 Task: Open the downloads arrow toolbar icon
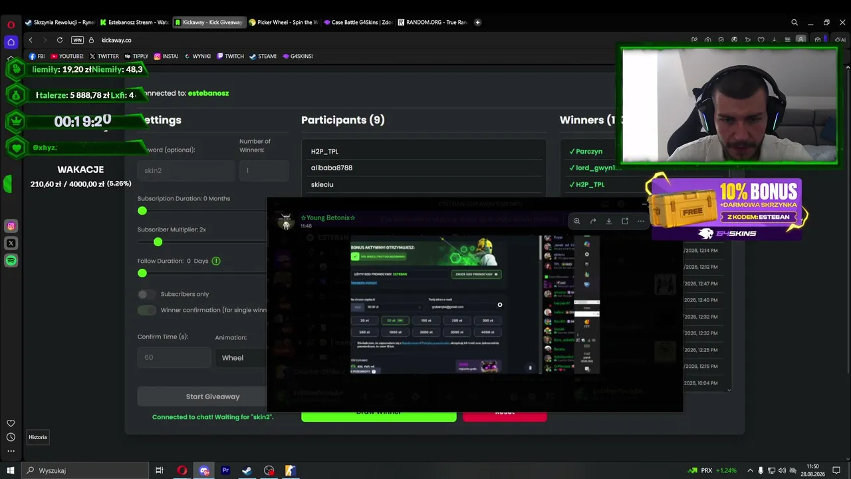(x=774, y=40)
